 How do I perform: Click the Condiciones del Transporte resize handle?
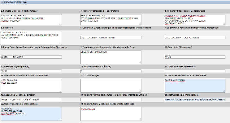(140, 63)
